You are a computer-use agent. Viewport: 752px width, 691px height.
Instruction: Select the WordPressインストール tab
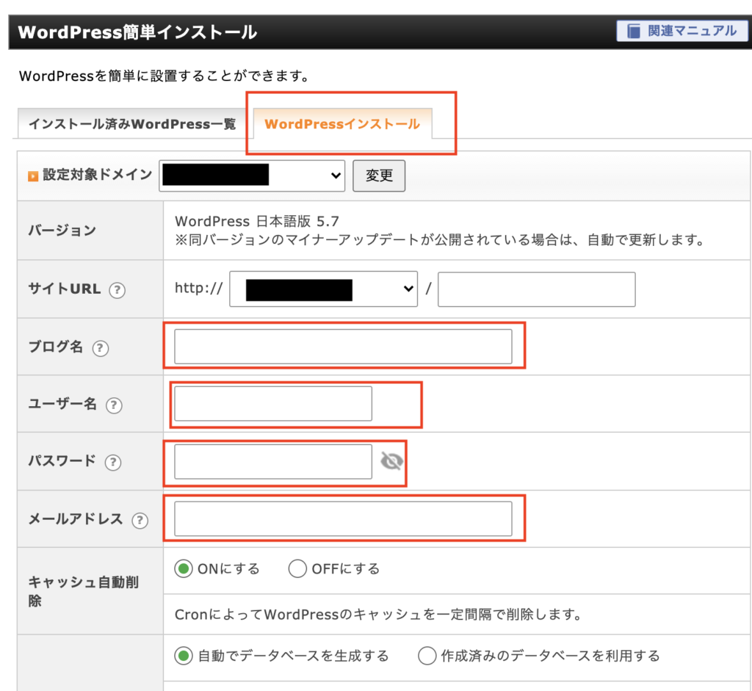pos(342,124)
